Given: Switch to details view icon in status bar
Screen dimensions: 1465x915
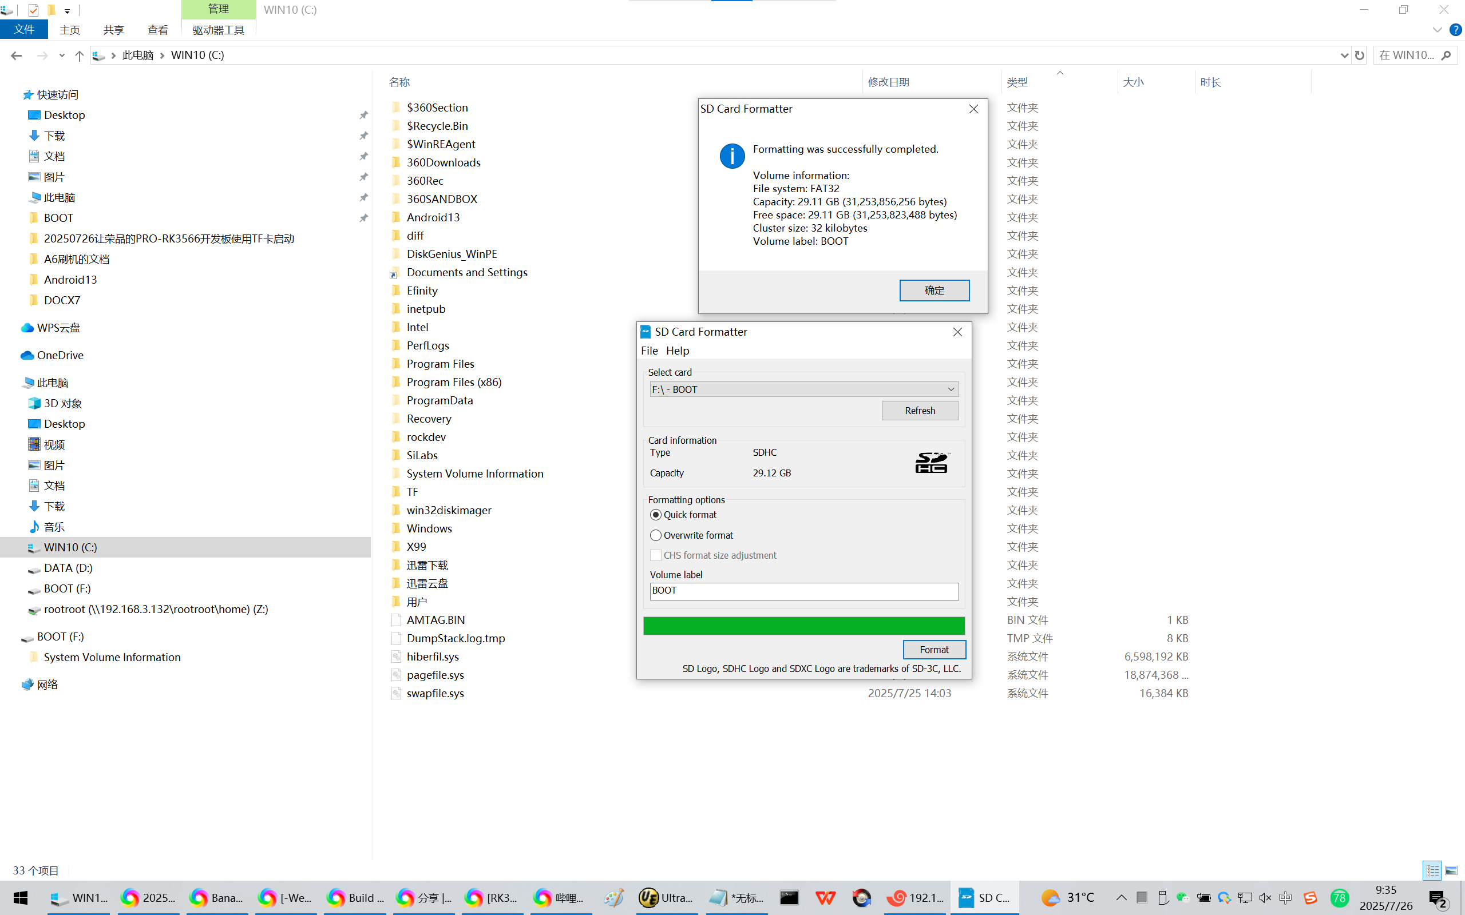Looking at the screenshot, I should coord(1432,870).
